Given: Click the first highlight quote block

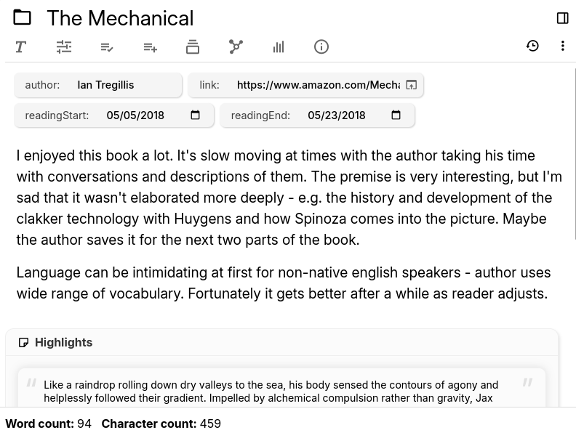Looking at the screenshot, I should (280, 391).
